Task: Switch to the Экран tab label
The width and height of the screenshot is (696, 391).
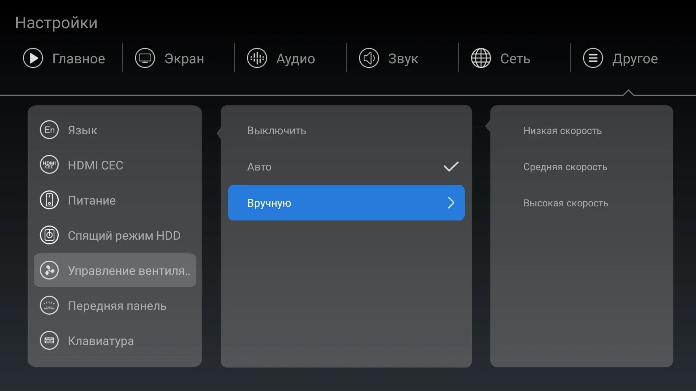Action: coord(184,59)
